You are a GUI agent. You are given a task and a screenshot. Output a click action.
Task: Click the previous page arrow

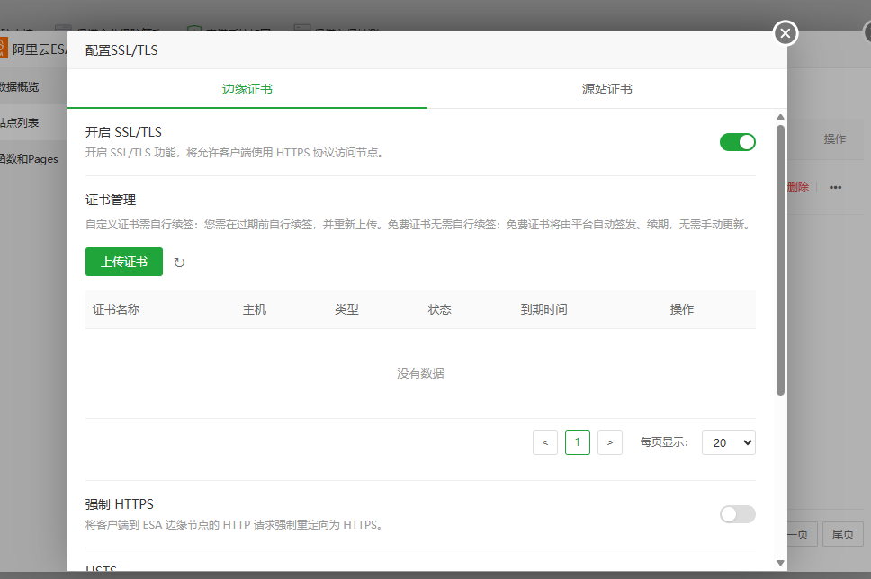click(x=545, y=441)
